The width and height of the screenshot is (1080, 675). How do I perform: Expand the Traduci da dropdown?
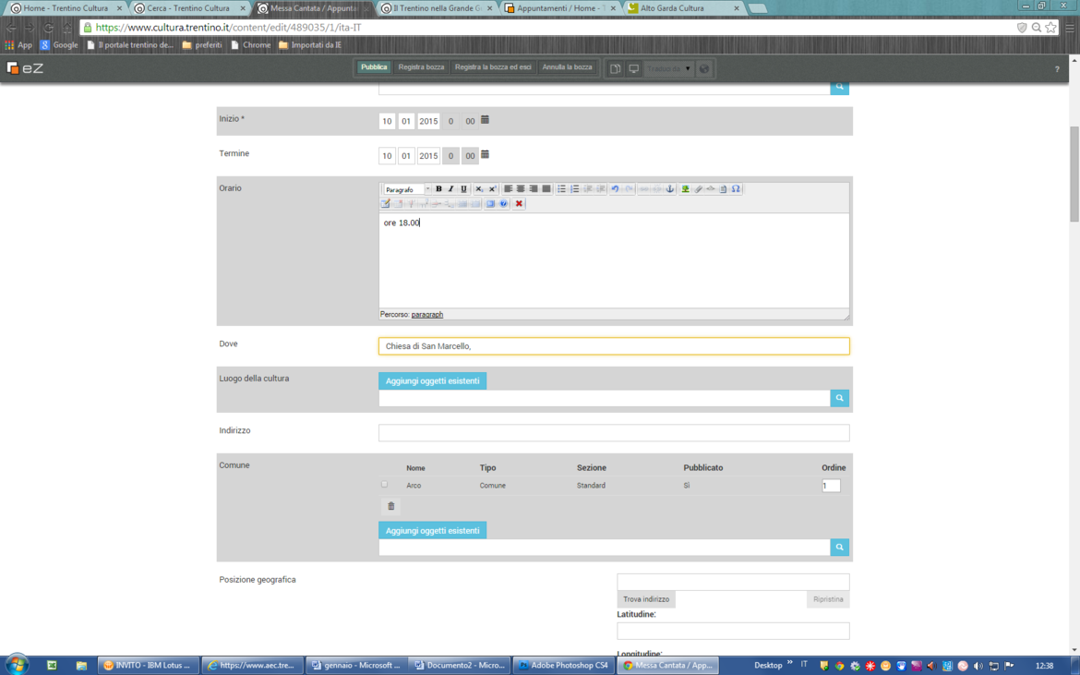tap(669, 68)
